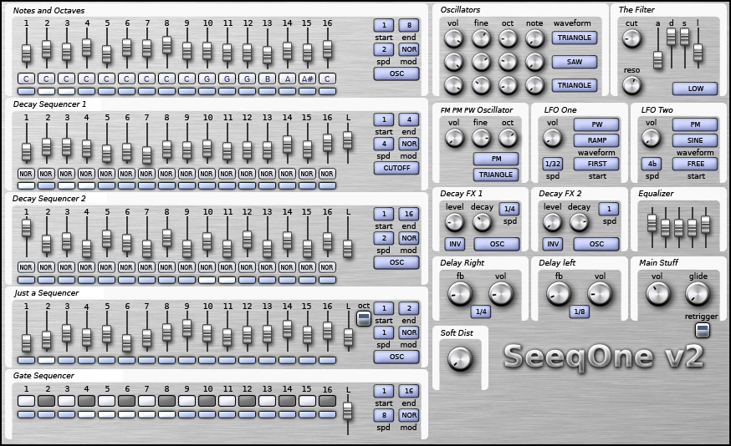Image resolution: width=731 pixels, height=446 pixels.
Task: Adjust the second oscillator vol knob
Action: pyautogui.click(x=453, y=62)
